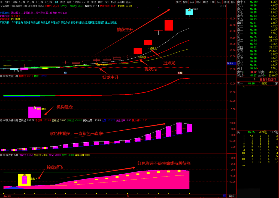
Task: Click the 妖龙主升 signal icon on the chart
Action: pos(96,64)
